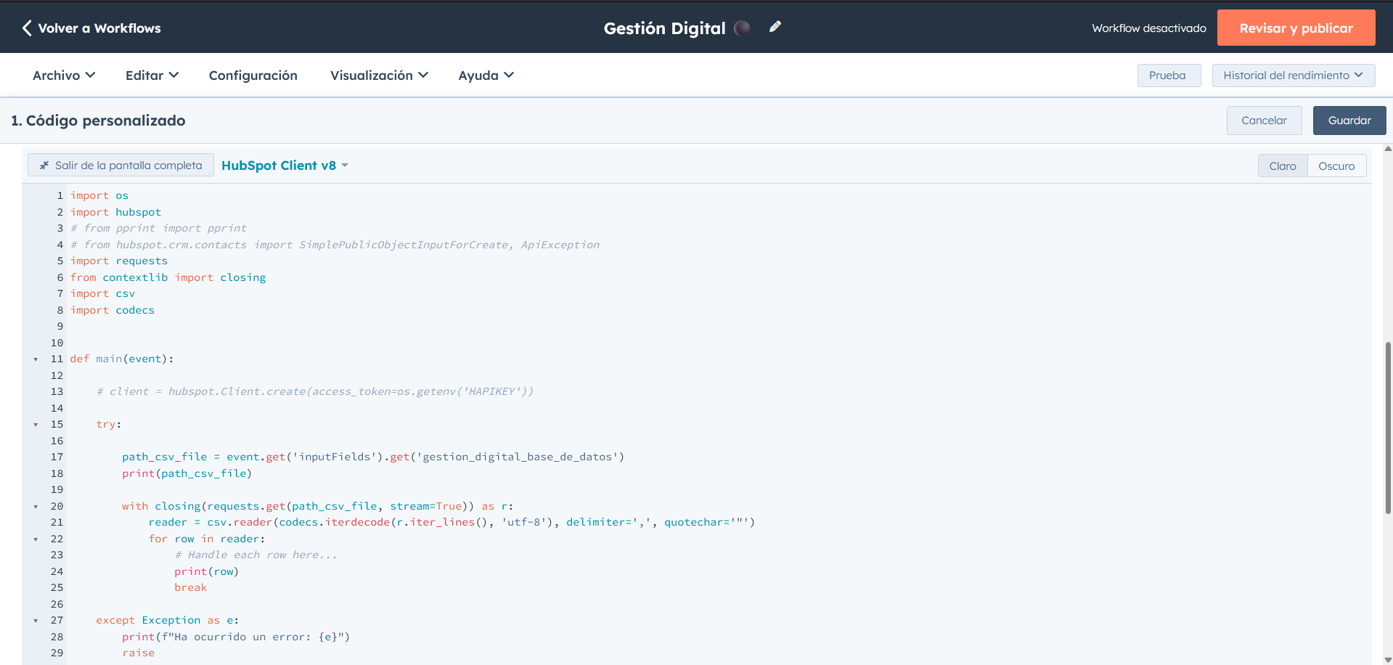Open the Archivo menu
The width and height of the screenshot is (1393, 665).
63,75
